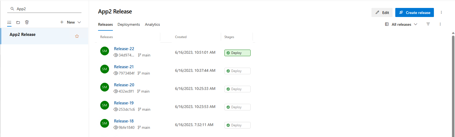Click the main branch icon for Release-21
The height and width of the screenshot is (137, 455).
coord(139,73)
